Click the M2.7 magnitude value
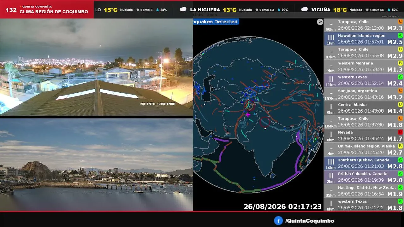Viewport: 404px width, 227px height. tap(395, 153)
